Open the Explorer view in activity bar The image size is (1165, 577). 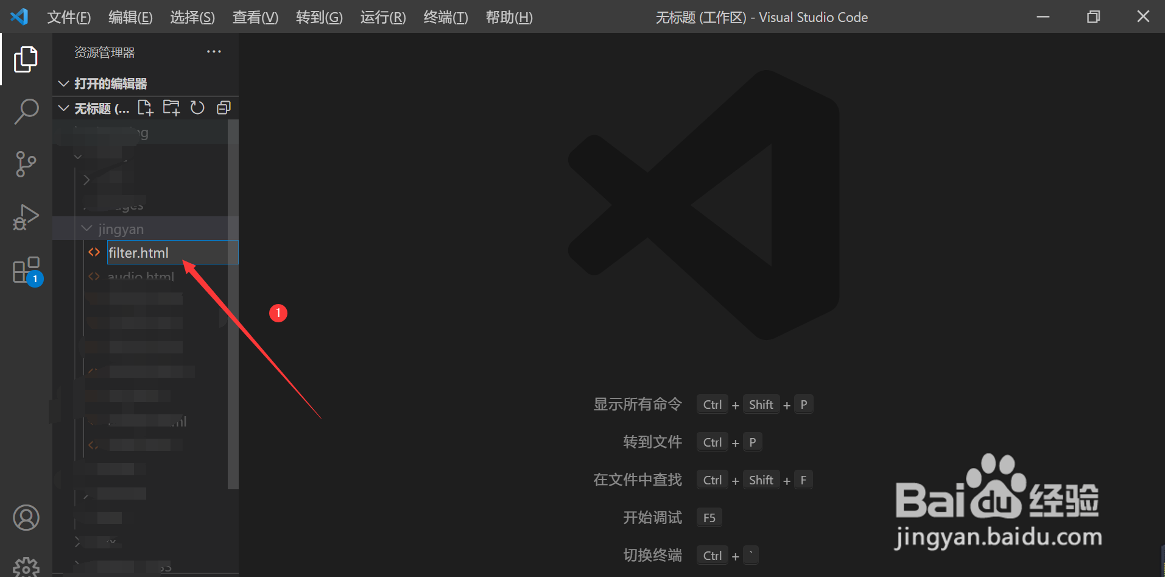point(26,59)
